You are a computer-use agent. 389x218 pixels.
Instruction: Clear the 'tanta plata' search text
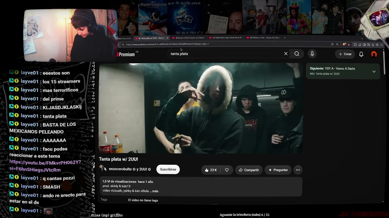286,54
